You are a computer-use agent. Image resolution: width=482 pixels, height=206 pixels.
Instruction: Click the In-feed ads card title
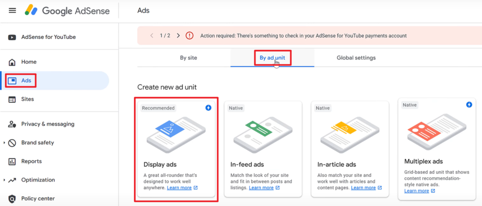(247, 165)
